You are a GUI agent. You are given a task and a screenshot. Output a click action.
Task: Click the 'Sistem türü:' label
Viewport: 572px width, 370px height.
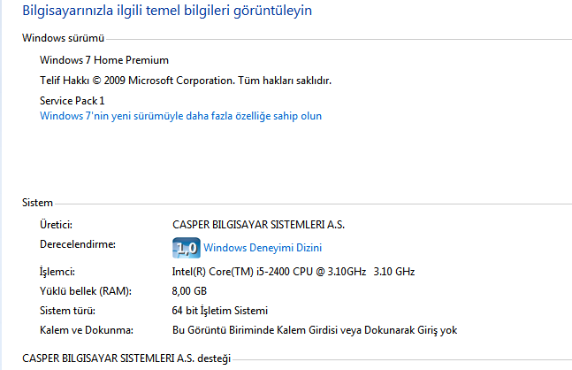pos(67,311)
